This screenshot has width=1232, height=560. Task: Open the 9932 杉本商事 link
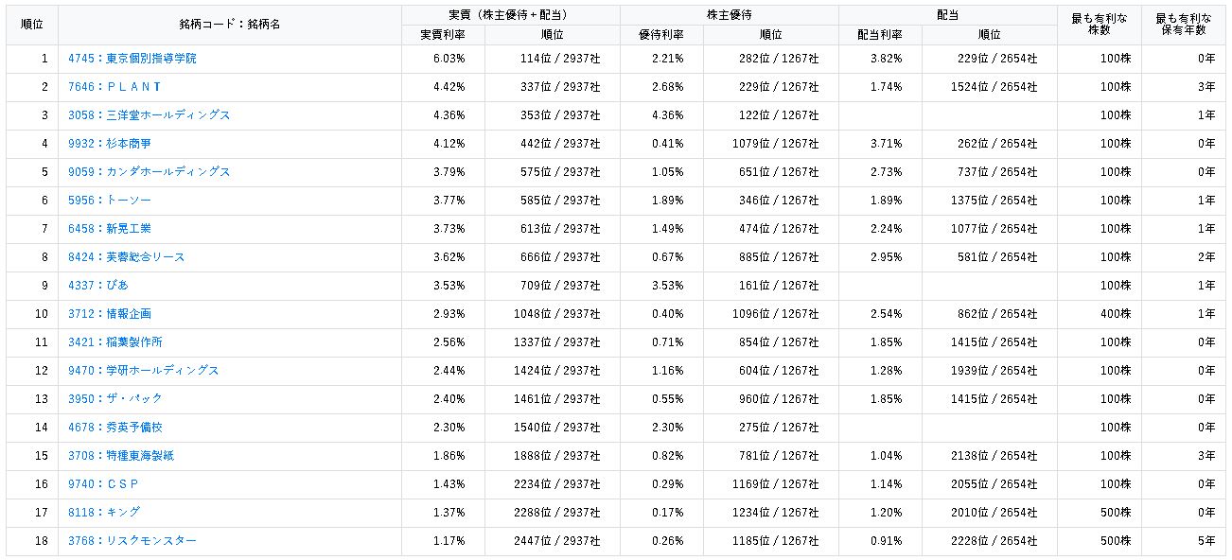[110, 144]
